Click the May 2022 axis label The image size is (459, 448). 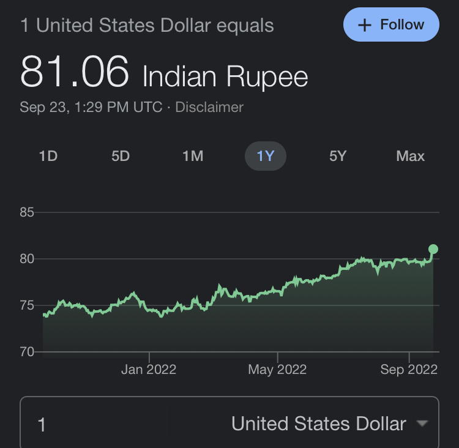click(277, 370)
